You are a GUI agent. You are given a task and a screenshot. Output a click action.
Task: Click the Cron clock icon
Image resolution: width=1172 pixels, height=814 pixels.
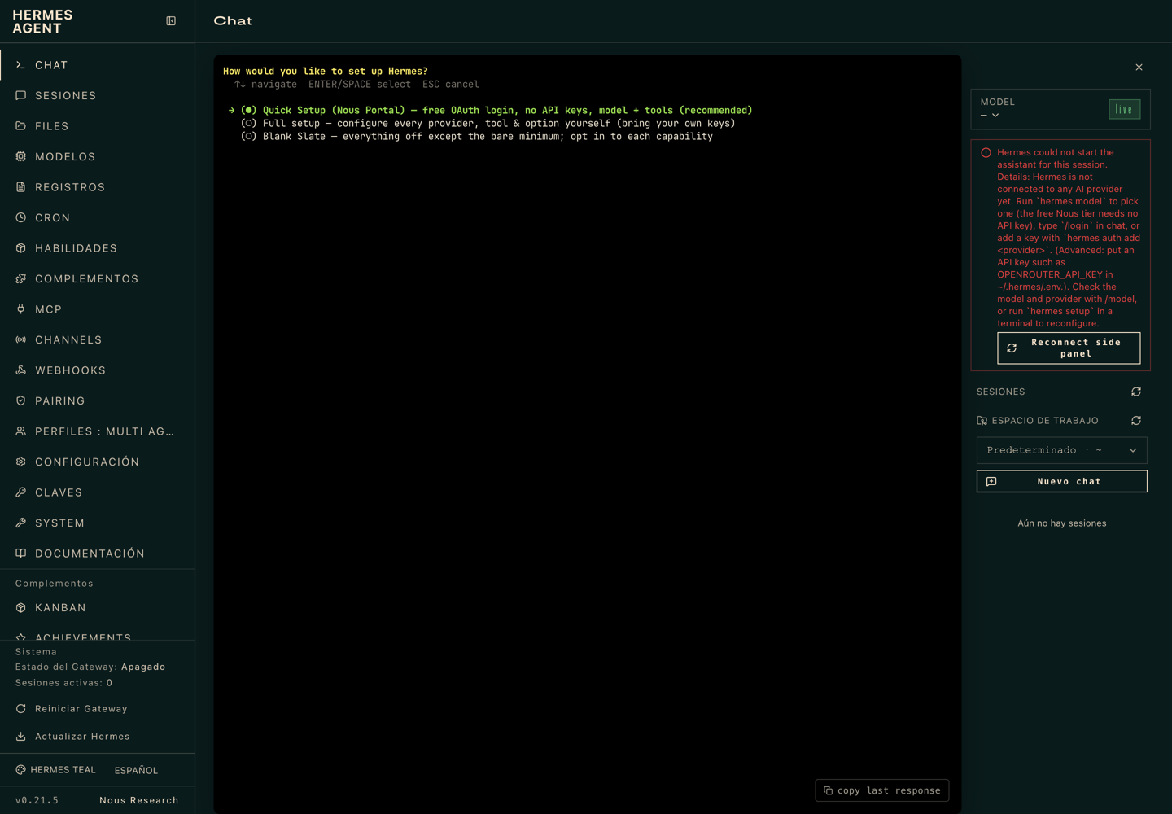[21, 217]
